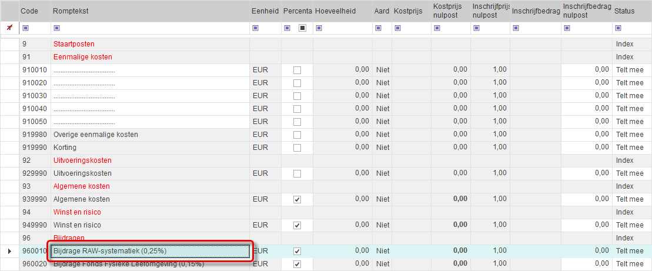This screenshot has width=652, height=271.
Task: Open filter operator icon under Hoeveelheid column
Action: (318, 28)
